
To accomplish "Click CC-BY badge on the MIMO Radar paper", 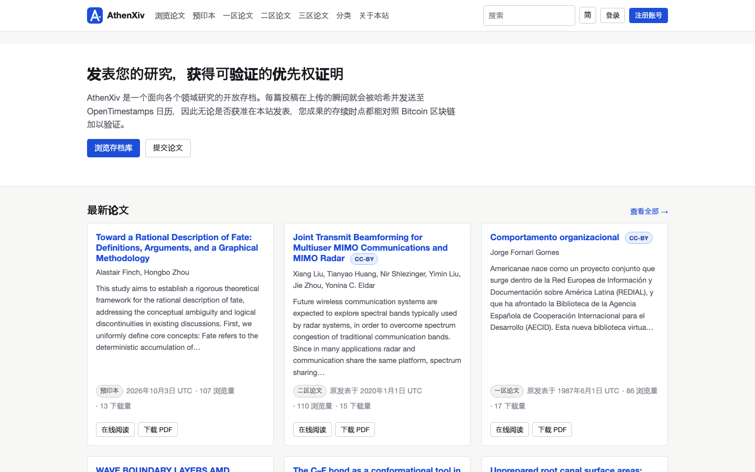I will 364,259.
